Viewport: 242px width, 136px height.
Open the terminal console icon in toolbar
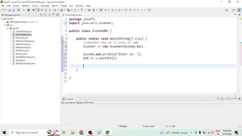[19, 10]
